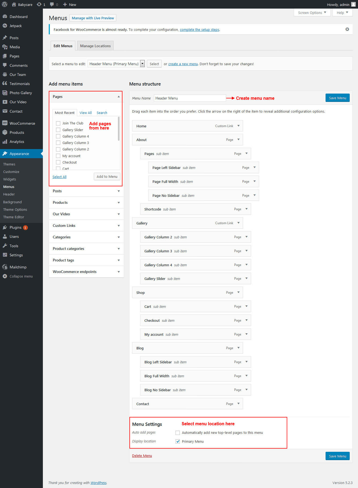Click the plus New icon

tap(65, 5)
